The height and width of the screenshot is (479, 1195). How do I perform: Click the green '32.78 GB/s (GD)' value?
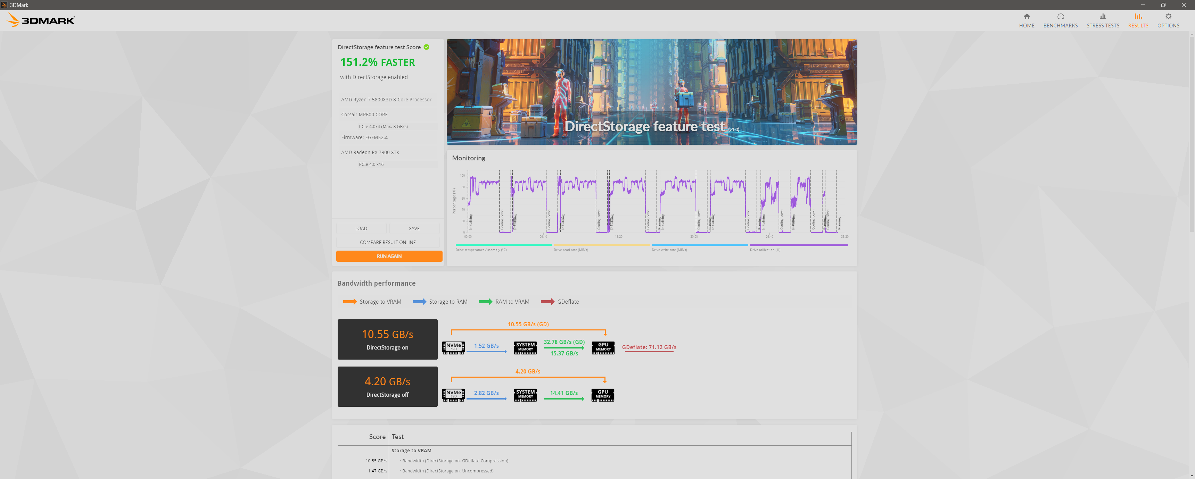point(564,342)
